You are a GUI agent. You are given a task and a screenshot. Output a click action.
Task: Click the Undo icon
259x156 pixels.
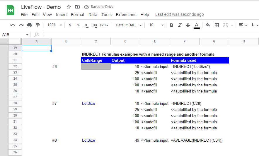pos(13,25)
